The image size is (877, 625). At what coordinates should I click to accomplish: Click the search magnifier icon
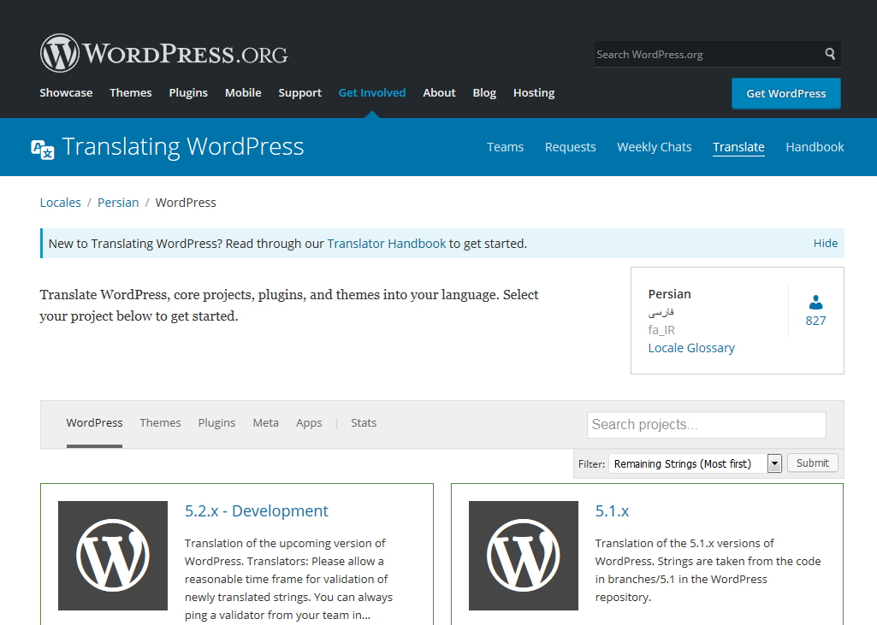click(830, 54)
